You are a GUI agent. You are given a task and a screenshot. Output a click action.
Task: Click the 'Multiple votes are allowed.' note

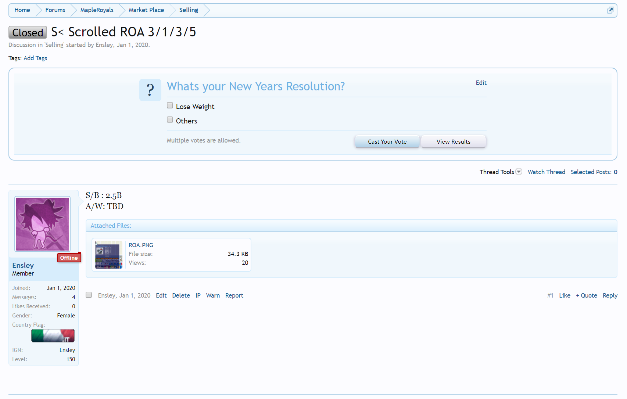pos(204,140)
